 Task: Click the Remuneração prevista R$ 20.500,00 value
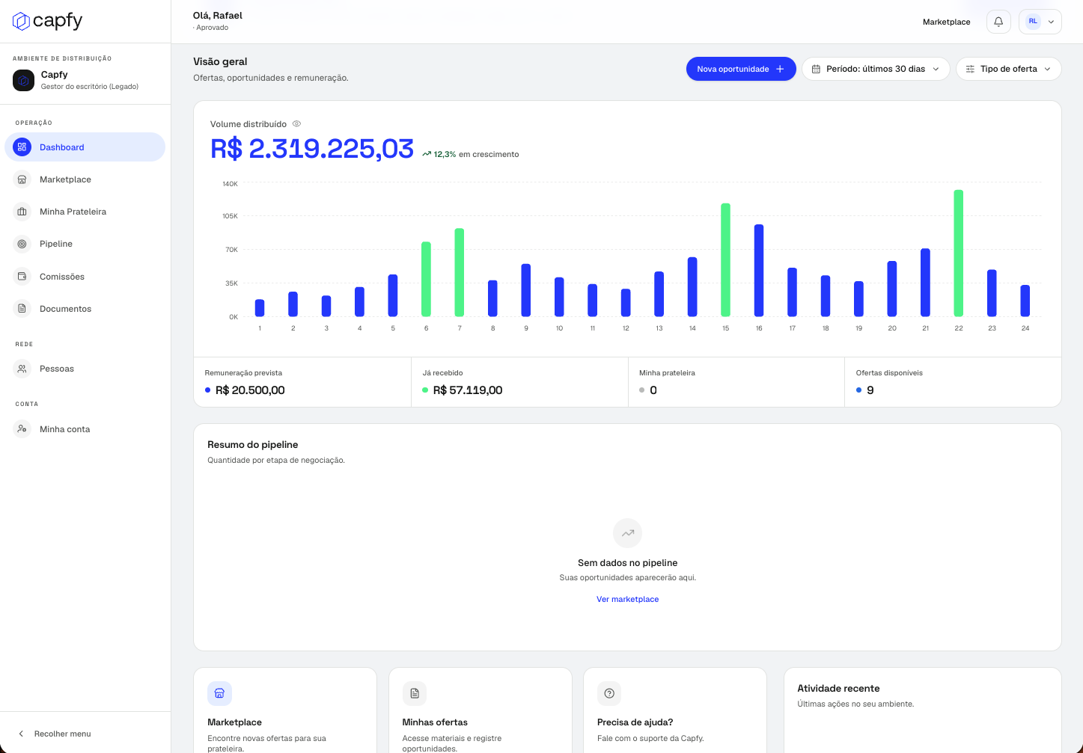250,390
